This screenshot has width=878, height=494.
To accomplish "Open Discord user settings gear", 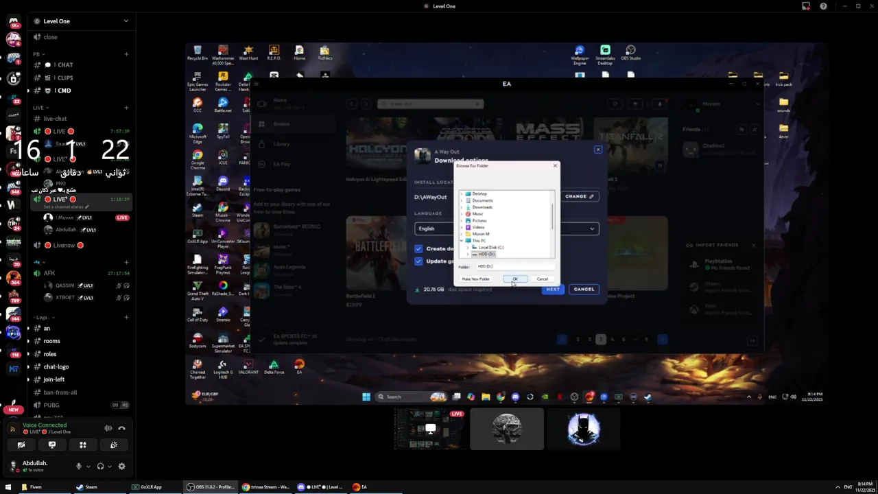I will [x=121, y=467].
